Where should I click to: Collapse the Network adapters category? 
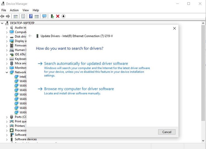tap(7, 72)
